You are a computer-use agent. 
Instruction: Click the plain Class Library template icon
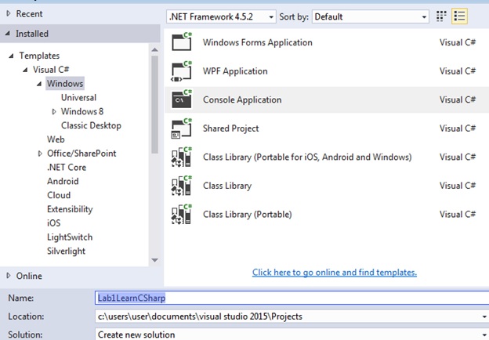pyautogui.click(x=182, y=186)
